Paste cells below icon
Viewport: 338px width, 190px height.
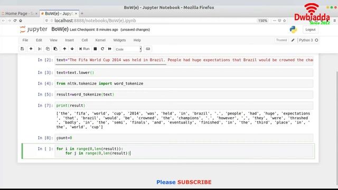pyautogui.click(x=55, y=49)
